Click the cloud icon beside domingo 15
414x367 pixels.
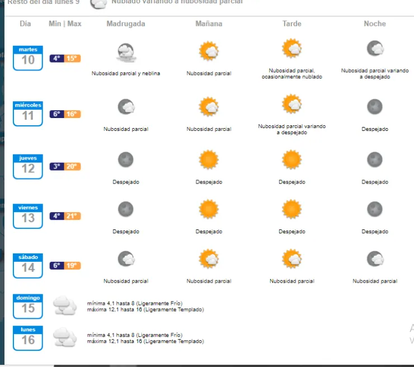point(65,306)
